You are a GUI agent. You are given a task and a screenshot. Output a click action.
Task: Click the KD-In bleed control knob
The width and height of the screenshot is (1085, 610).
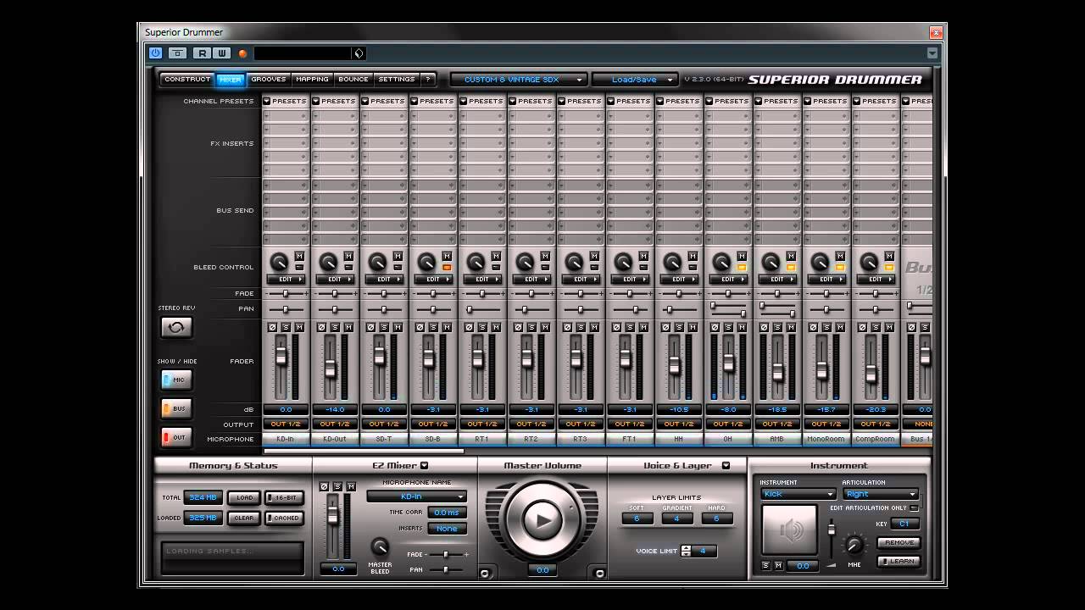(278, 262)
